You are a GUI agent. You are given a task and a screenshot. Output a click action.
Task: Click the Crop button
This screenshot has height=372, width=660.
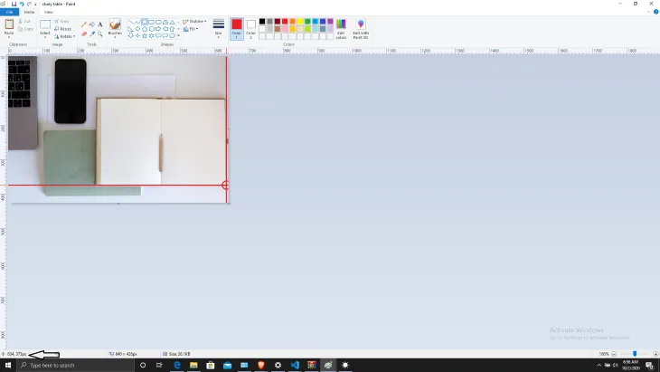(x=61, y=21)
